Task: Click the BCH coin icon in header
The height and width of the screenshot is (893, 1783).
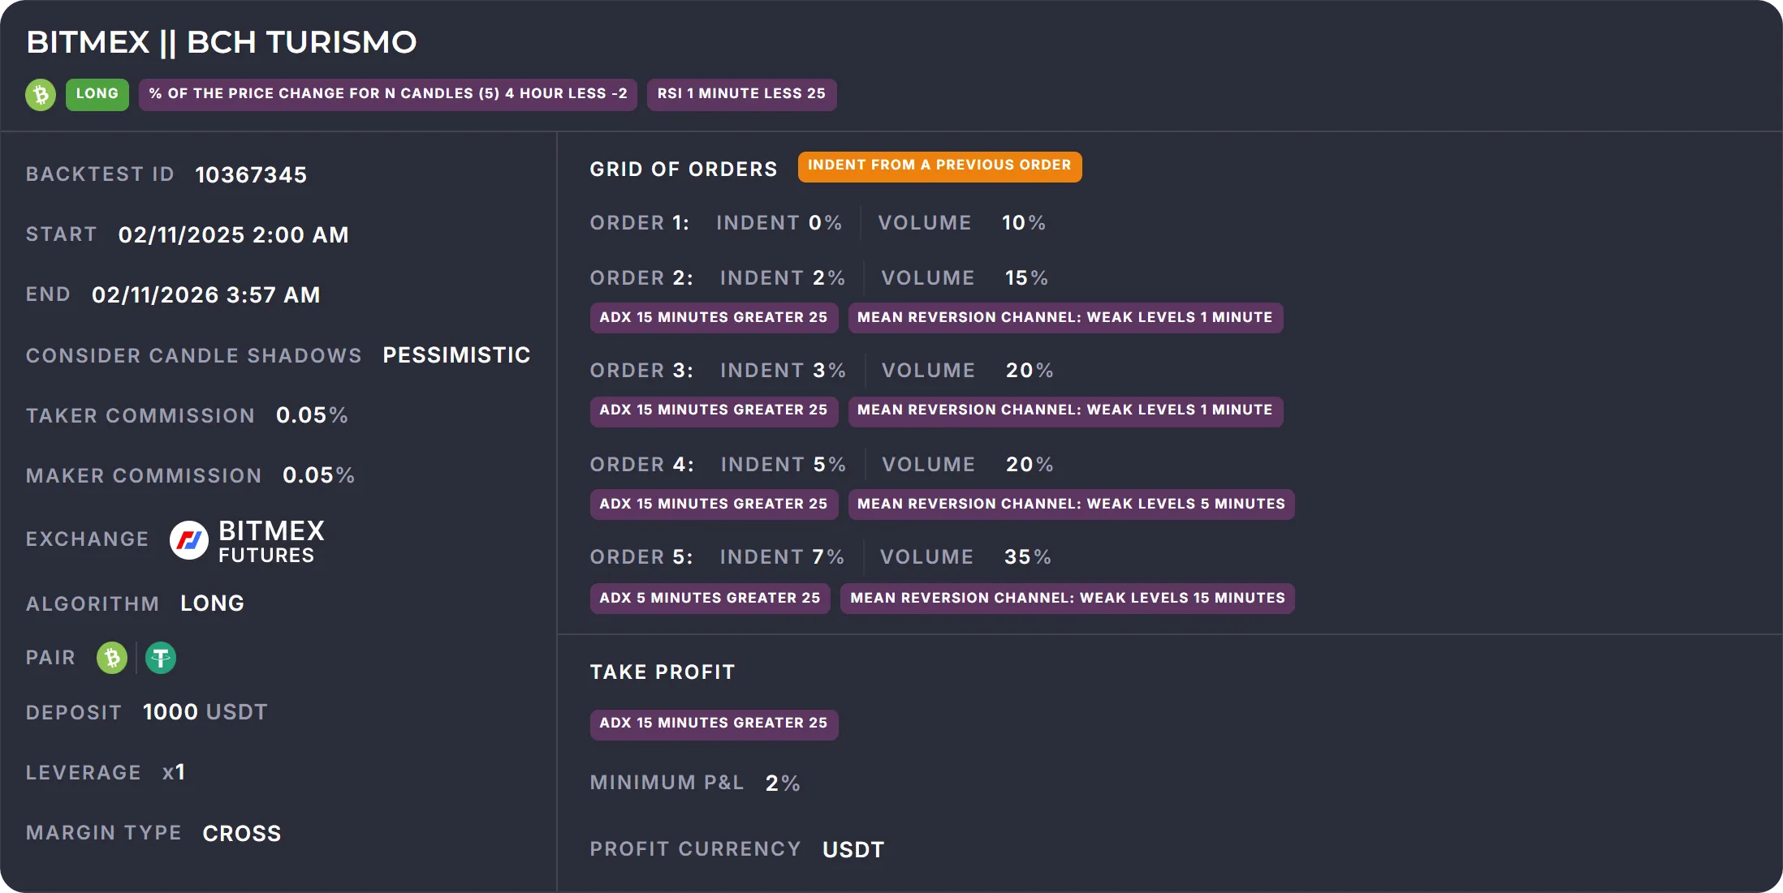Action: click(41, 94)
